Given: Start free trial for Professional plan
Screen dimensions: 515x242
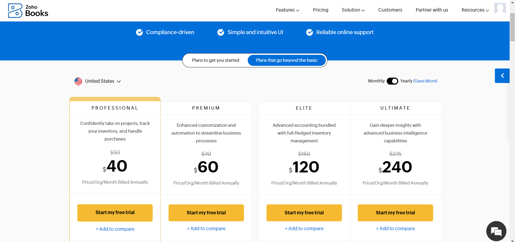Looking at the screenshot, I should [115, 213].
